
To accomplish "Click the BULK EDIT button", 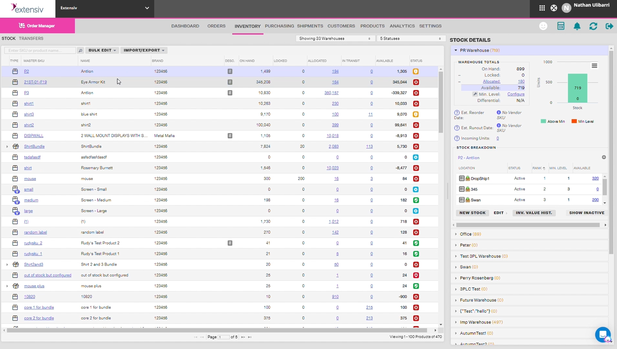I will (x=102, y=50).
